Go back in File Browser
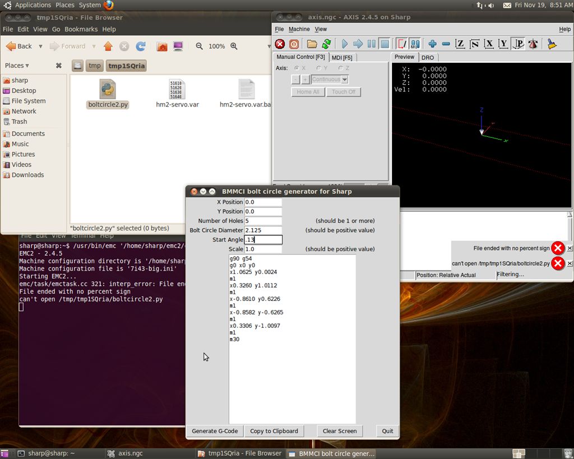The image size is (574, 459). pos(19,46)
